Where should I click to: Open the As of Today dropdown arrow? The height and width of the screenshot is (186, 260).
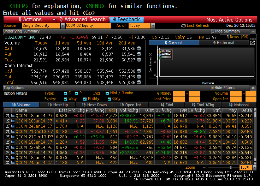click(153, 26)
